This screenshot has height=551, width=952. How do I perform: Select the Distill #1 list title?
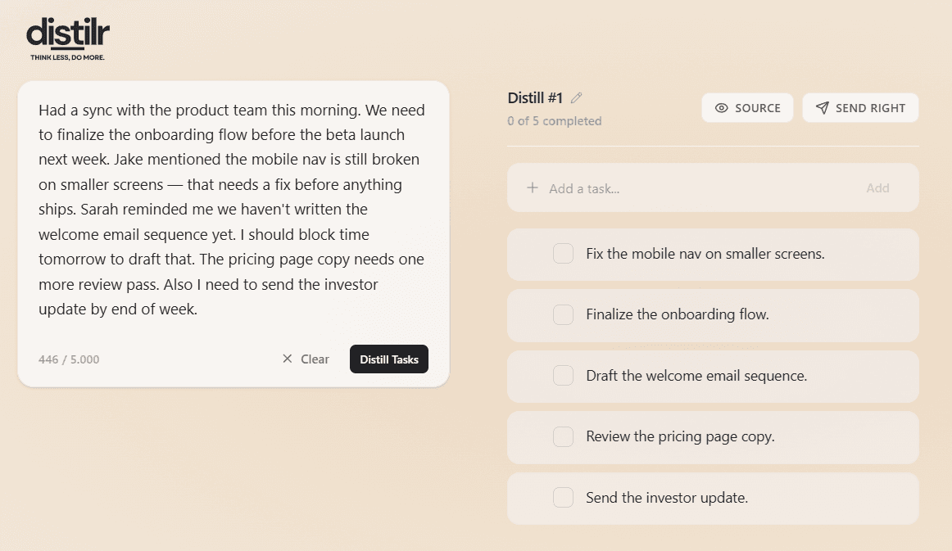(x=535, y=98)
